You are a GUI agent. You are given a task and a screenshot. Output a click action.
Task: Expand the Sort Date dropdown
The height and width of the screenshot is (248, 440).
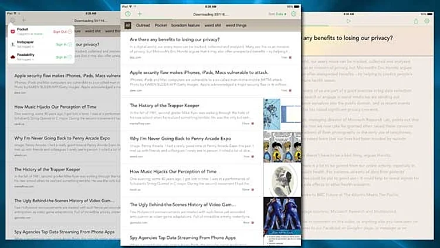[277, 14]
